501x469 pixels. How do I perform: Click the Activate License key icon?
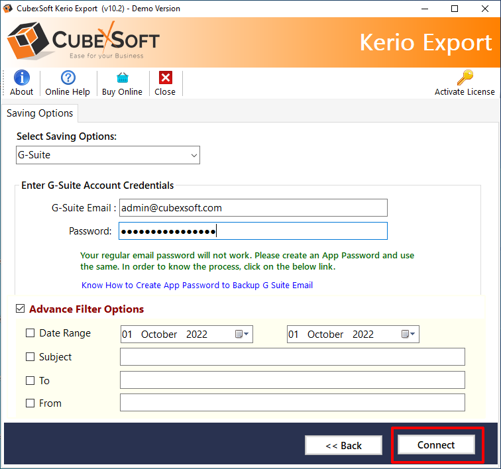coord(465,78)
